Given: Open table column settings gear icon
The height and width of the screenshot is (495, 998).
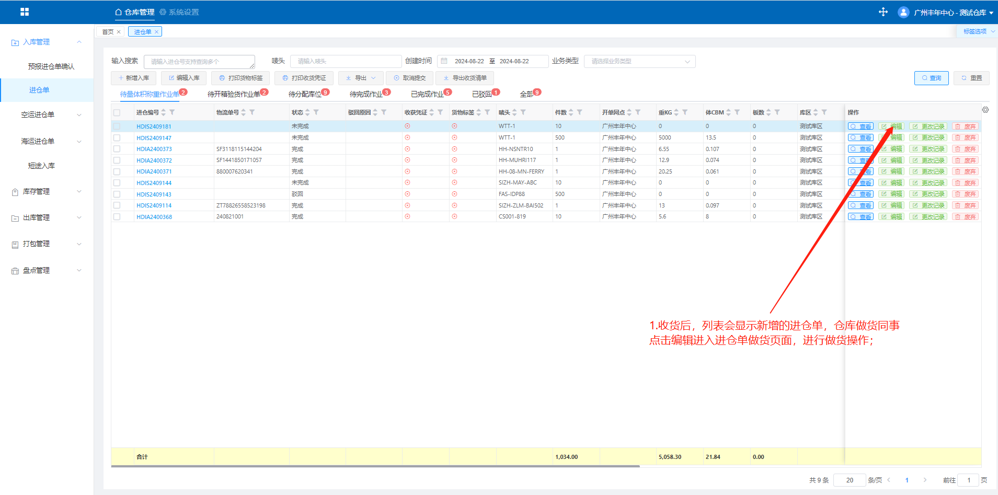Looking at the screenshot, I should (985, 110).
